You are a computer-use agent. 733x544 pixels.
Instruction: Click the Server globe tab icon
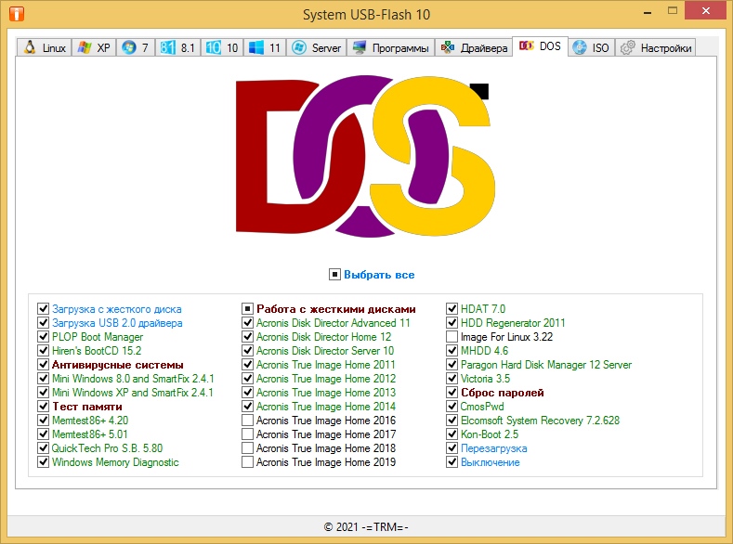(x=299, y=47)
